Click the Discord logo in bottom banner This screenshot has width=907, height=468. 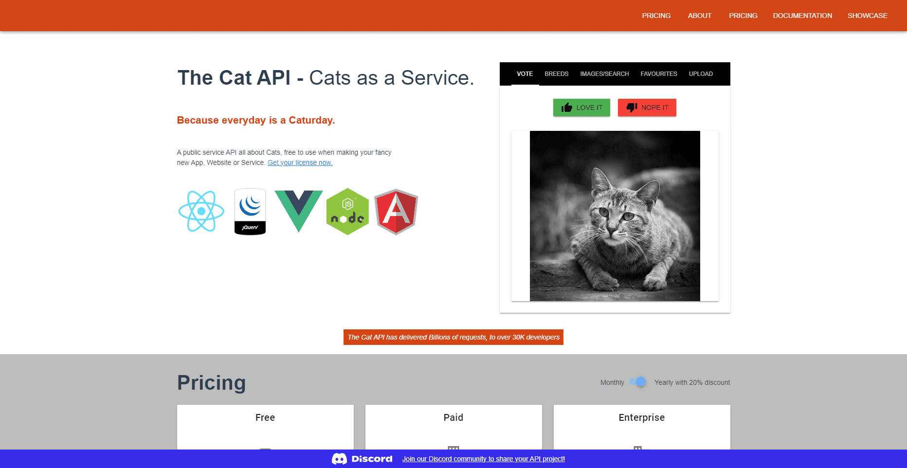[362, 459]
